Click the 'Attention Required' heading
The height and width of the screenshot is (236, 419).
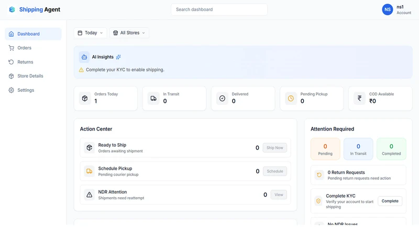tap(332, 129)
